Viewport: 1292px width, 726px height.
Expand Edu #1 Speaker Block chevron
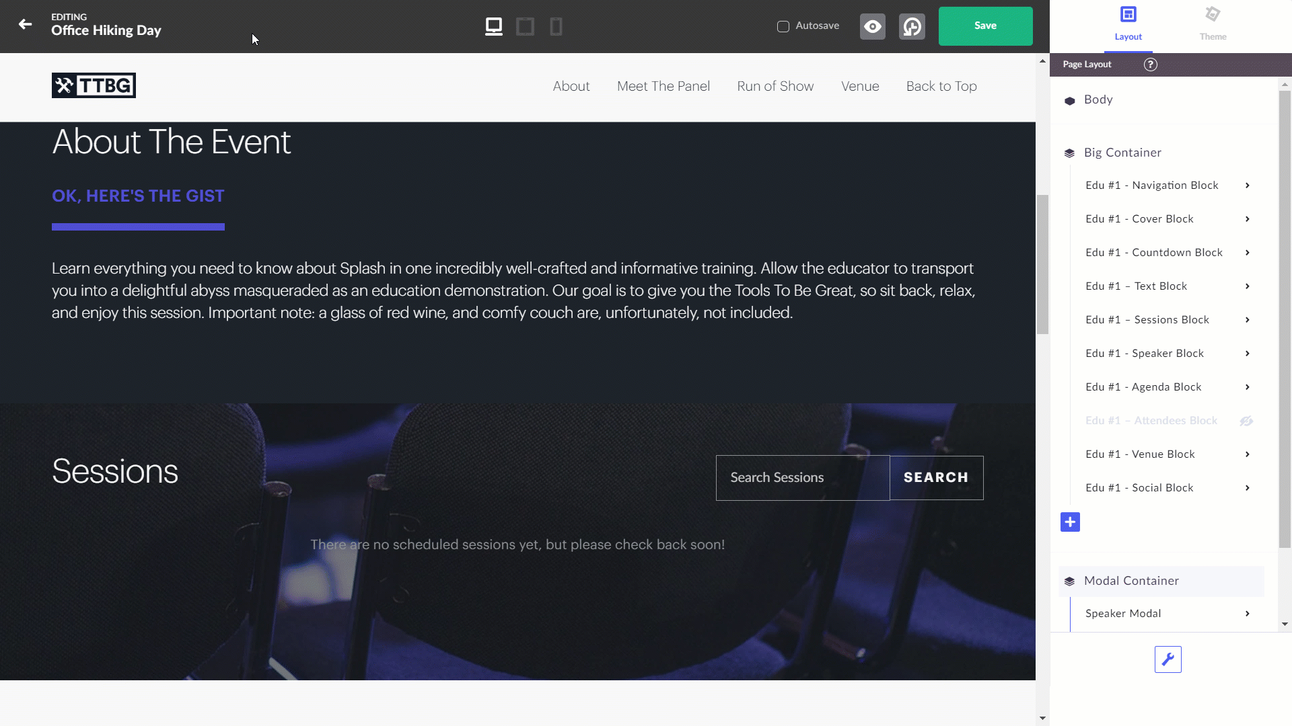click(x=1247, y=354)
